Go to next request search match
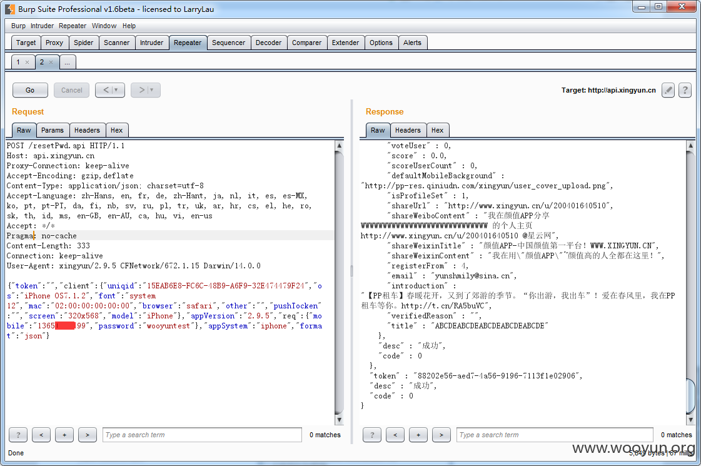The image size is (701, 466). pyautogui.click(x=88, y=435)
